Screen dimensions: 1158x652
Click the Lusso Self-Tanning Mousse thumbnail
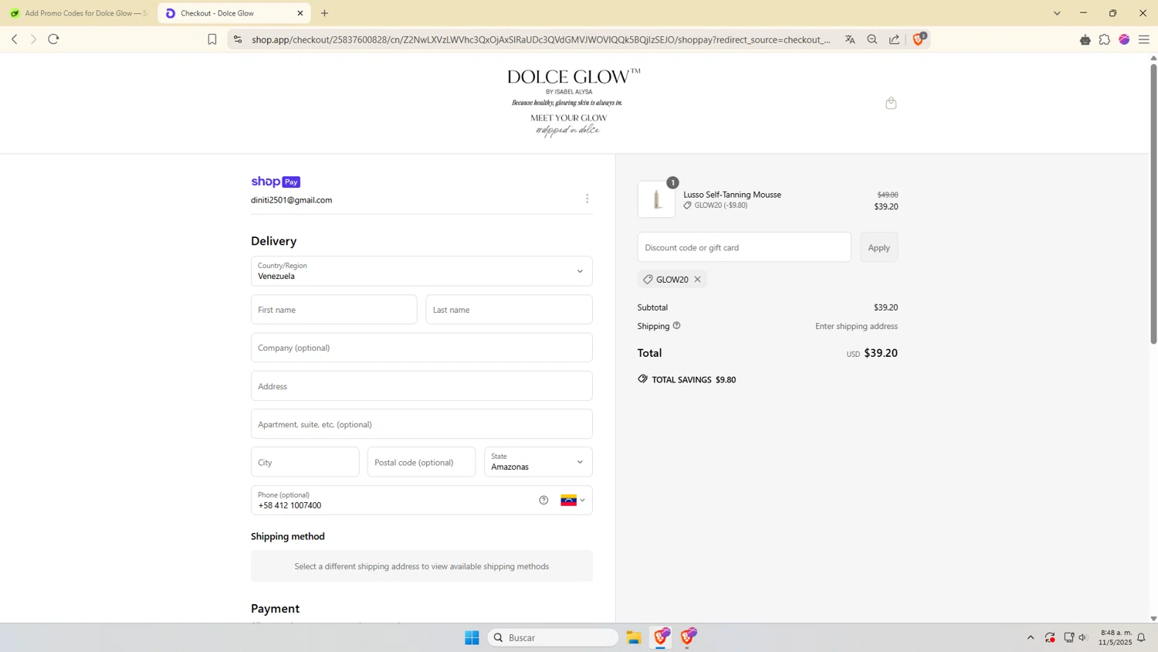[656, 199]
